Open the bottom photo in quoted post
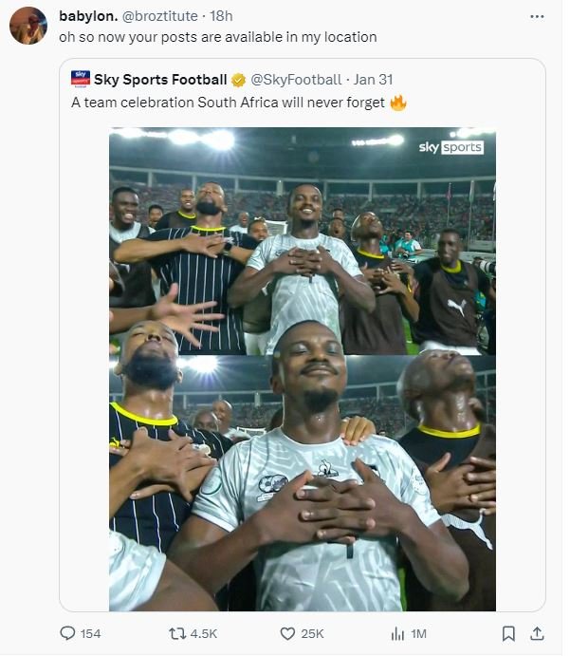Screen dimensions: 570x656 (x=303, y=484)
